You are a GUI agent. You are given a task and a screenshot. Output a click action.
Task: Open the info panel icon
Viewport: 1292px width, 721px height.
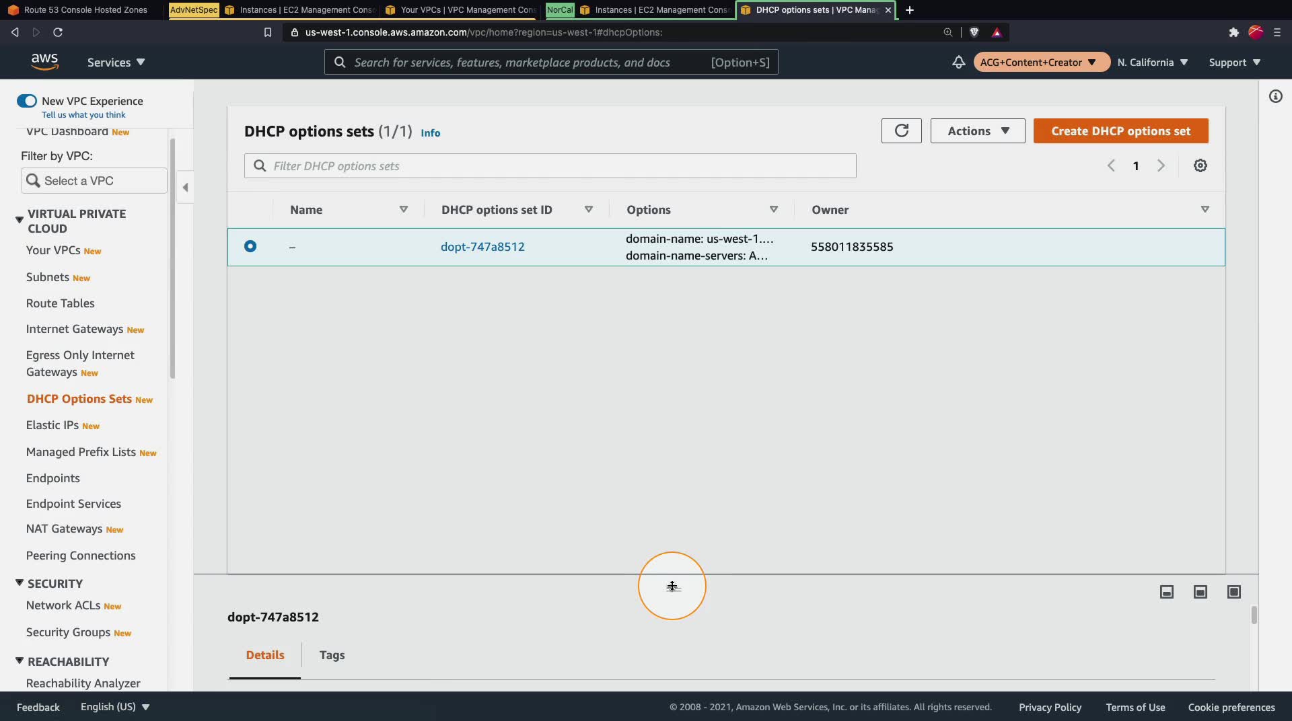1275,97
